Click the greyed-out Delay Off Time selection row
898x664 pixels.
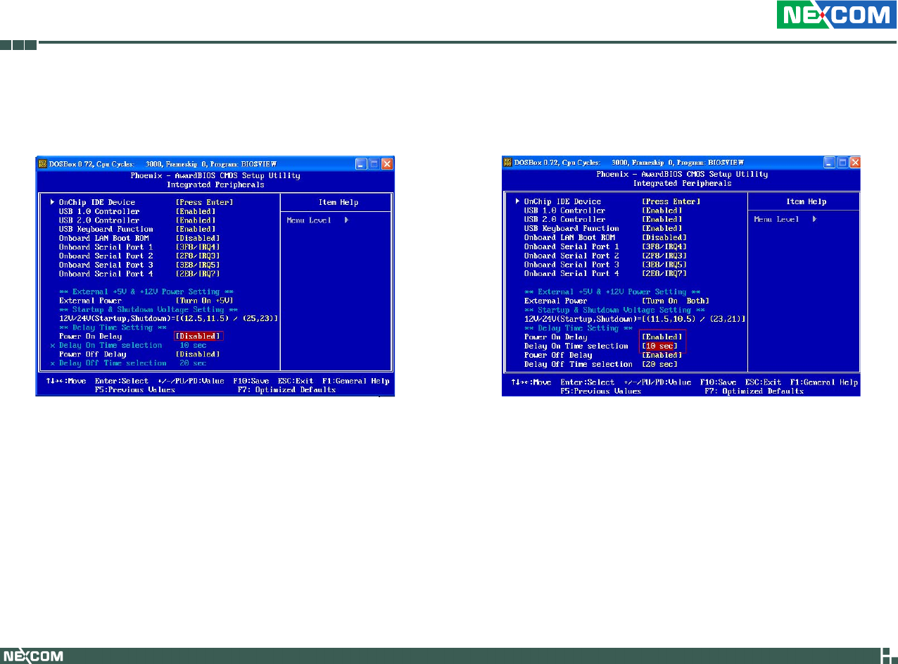pos(128,363)
